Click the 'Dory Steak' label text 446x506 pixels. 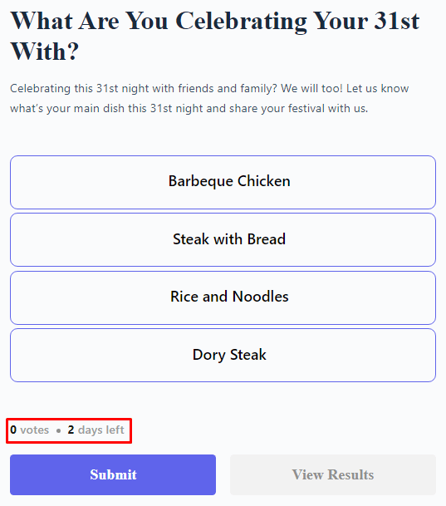(229, 355)
